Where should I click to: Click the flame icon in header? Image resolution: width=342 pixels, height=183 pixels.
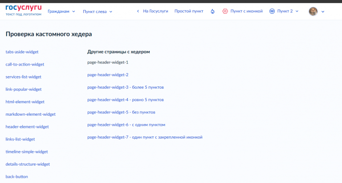coord(213,11)
